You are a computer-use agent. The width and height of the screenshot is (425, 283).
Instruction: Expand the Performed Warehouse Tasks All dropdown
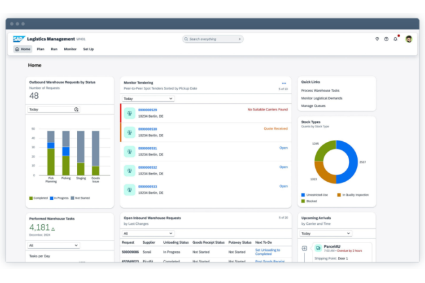(53, 246)
